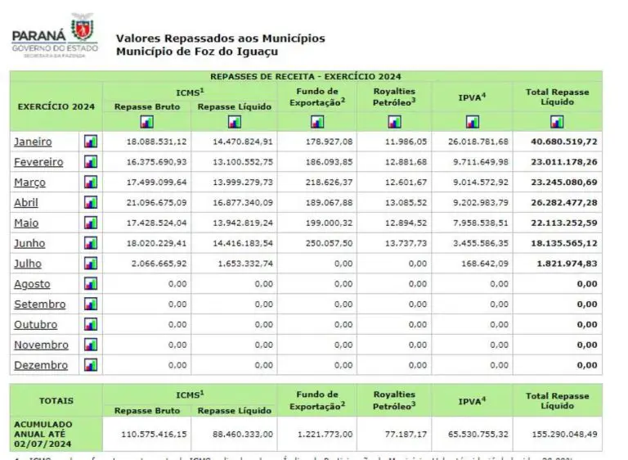This screenshot has height=460, width=628.
Task: Open the chart icon under Royalties Petróleo
Action: (393, 122)
